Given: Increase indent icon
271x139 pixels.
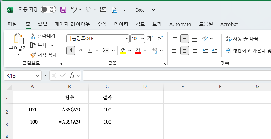Looking at the screenshot, I should 215,51.
